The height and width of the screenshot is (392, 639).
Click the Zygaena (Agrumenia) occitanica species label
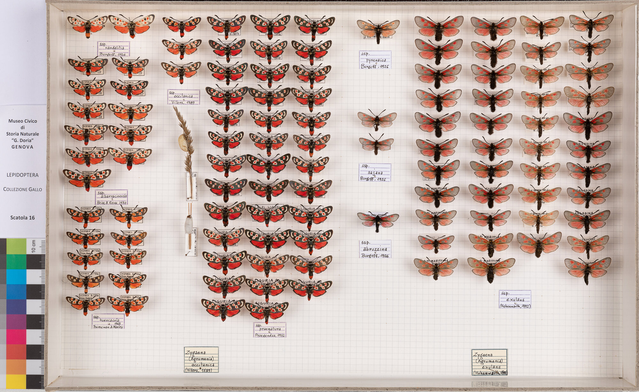pyautogui.click(x=201, y=359)
